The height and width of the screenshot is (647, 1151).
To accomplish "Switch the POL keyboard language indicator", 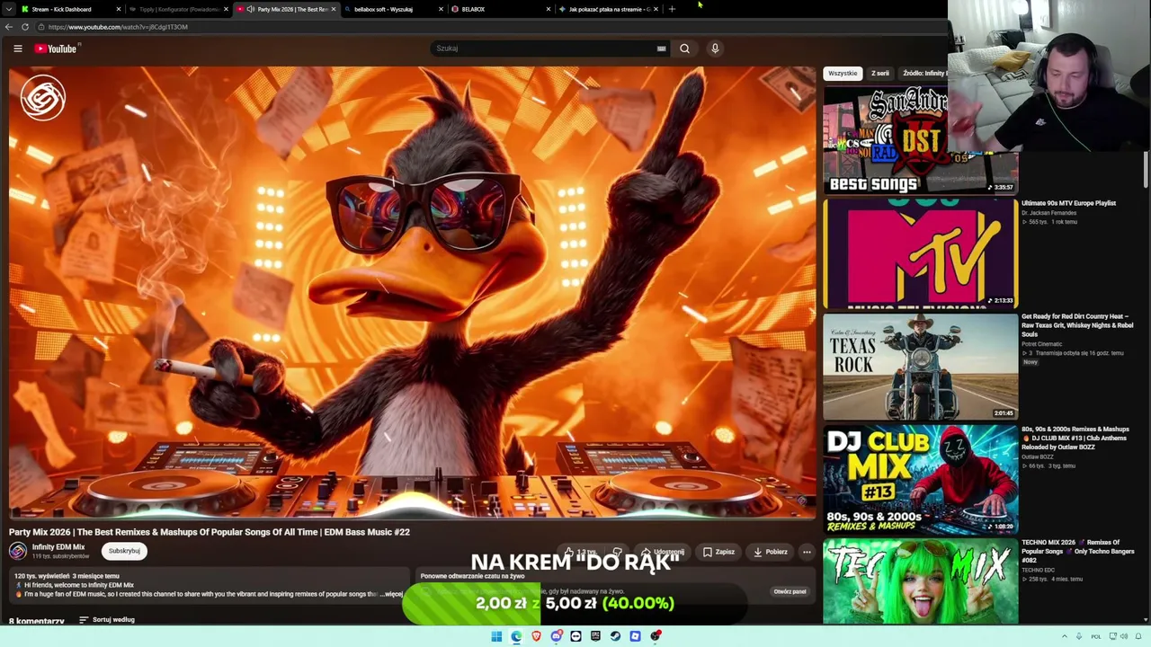I will 1095,636.
